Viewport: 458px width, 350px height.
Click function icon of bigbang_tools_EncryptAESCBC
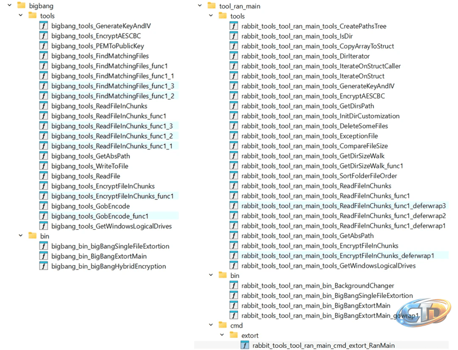point(43,36)
